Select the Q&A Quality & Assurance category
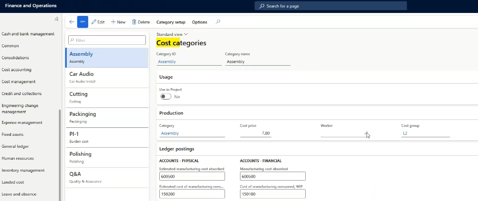The image size is (478, 201). [x=107, y=178]
